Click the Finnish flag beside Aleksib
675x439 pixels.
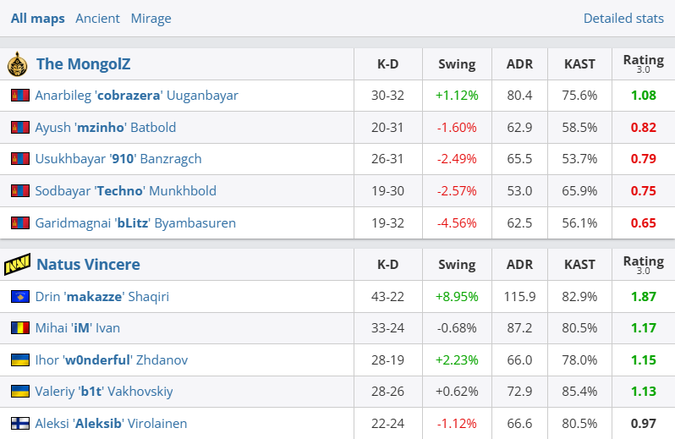tap(19, 424)
